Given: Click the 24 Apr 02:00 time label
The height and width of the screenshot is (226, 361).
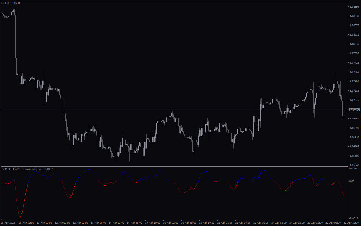Looking at the screenshot, I should (279, 223).
